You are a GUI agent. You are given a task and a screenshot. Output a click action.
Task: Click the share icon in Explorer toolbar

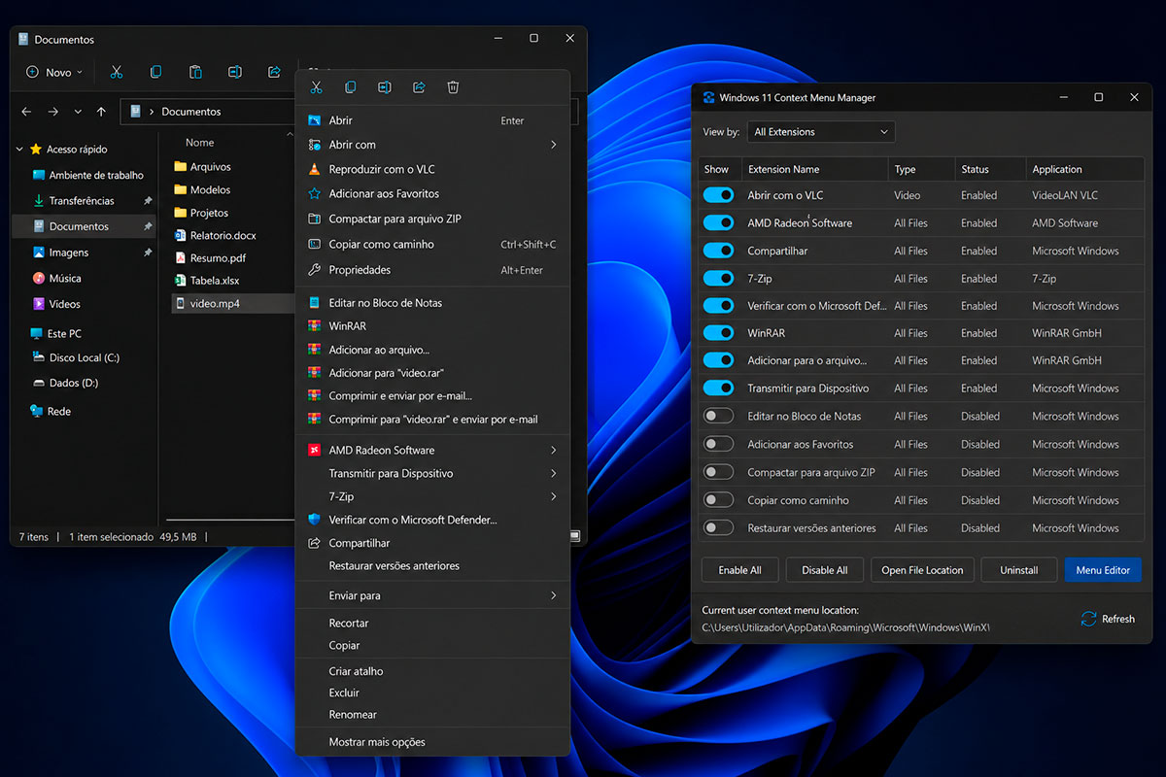(274, 72)
